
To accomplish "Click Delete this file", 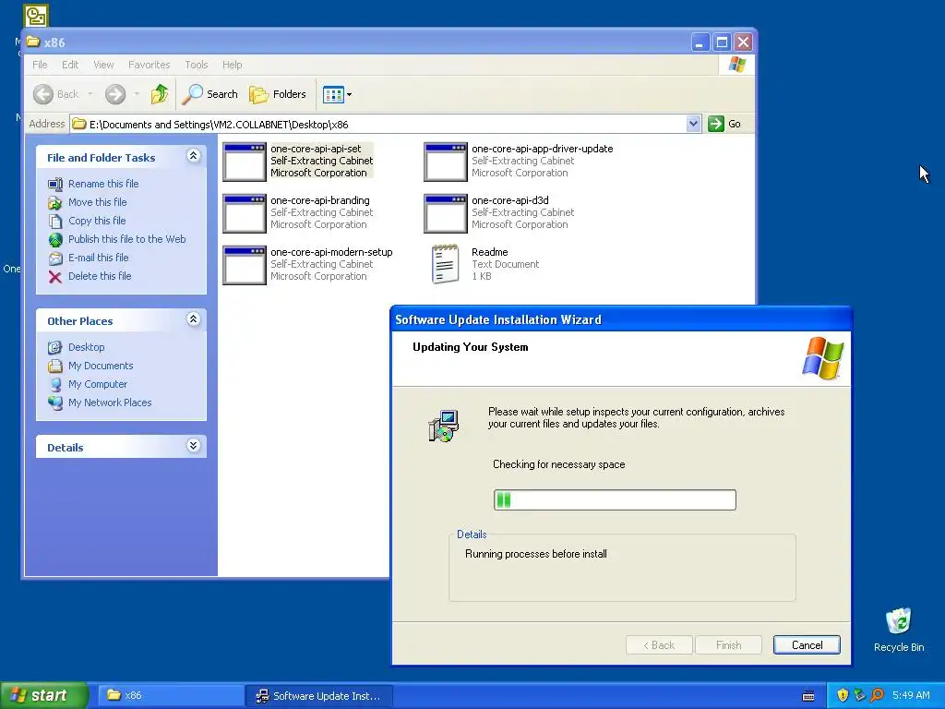I will click(100, 276).
